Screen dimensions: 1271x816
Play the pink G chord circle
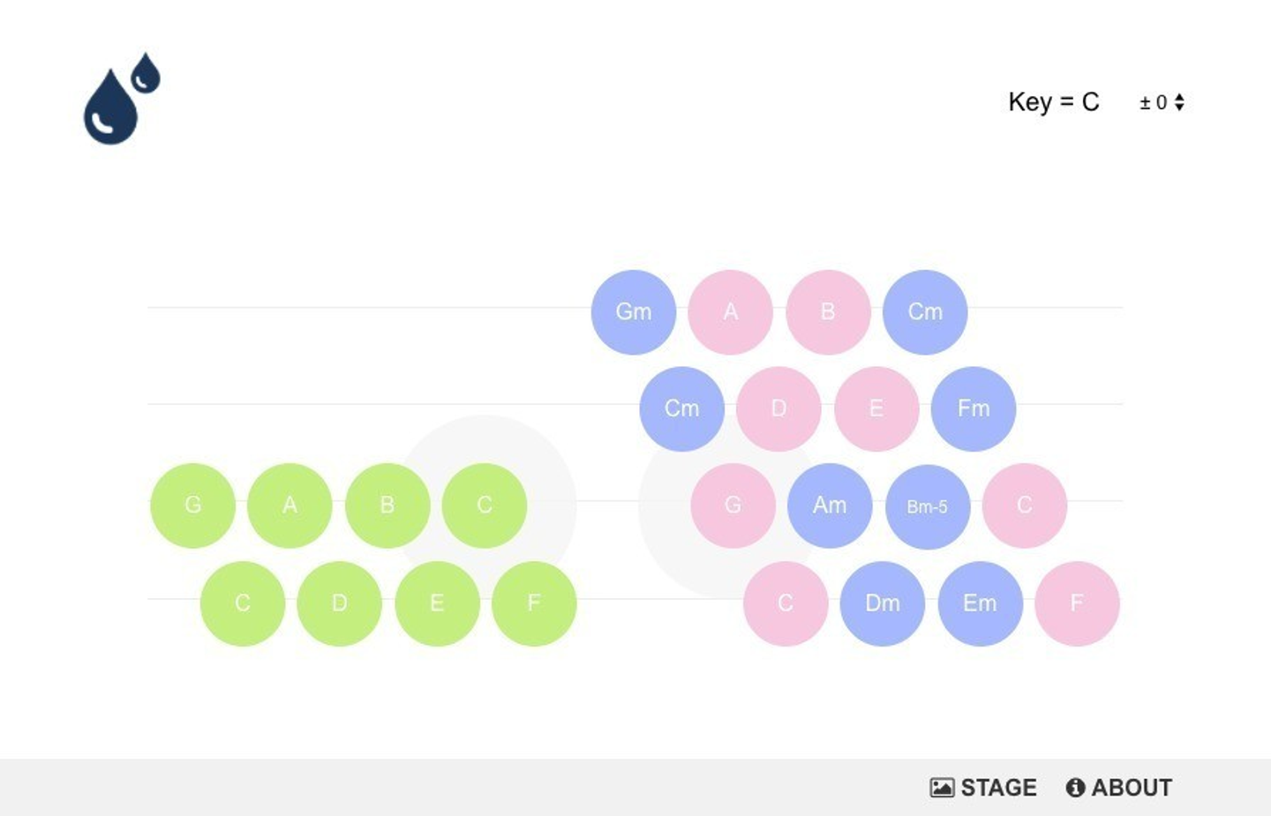click(733, 505)
